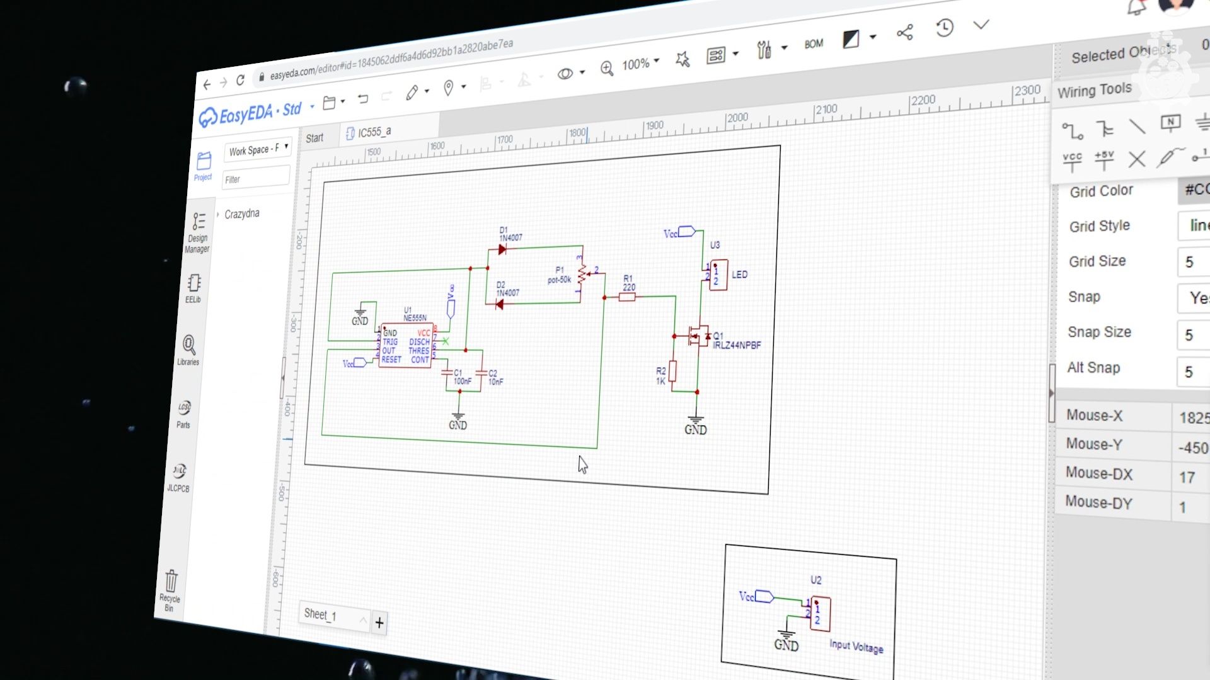Screen dimensions: 1210x680
Task: Select the Wire tool in Wiring Tools
Action: pyautogui.click(x=1073, y=130)
